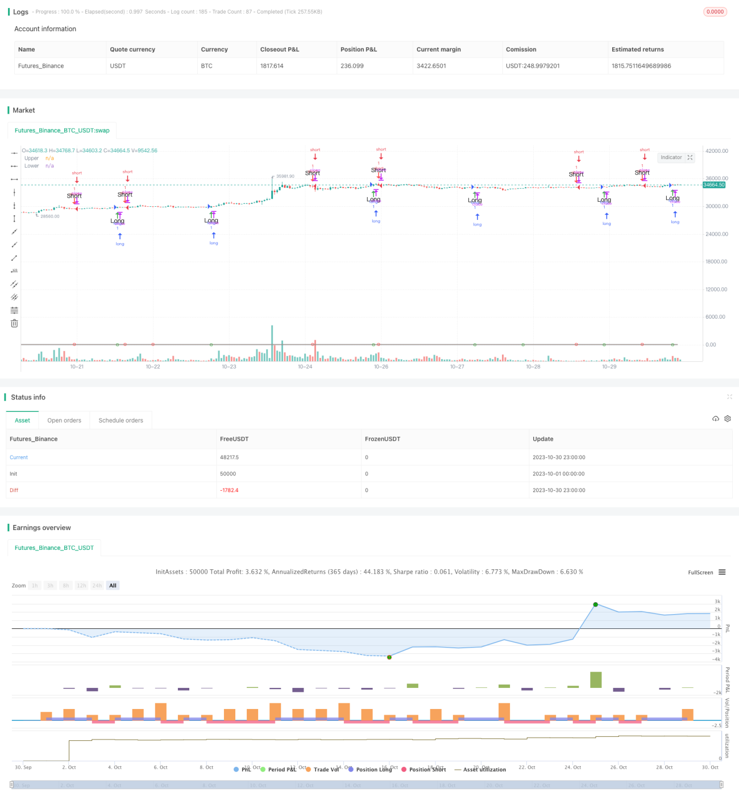Open the earnings chart hamburger export menu
This screenshot has height=801, width=739.
(722, 572)
